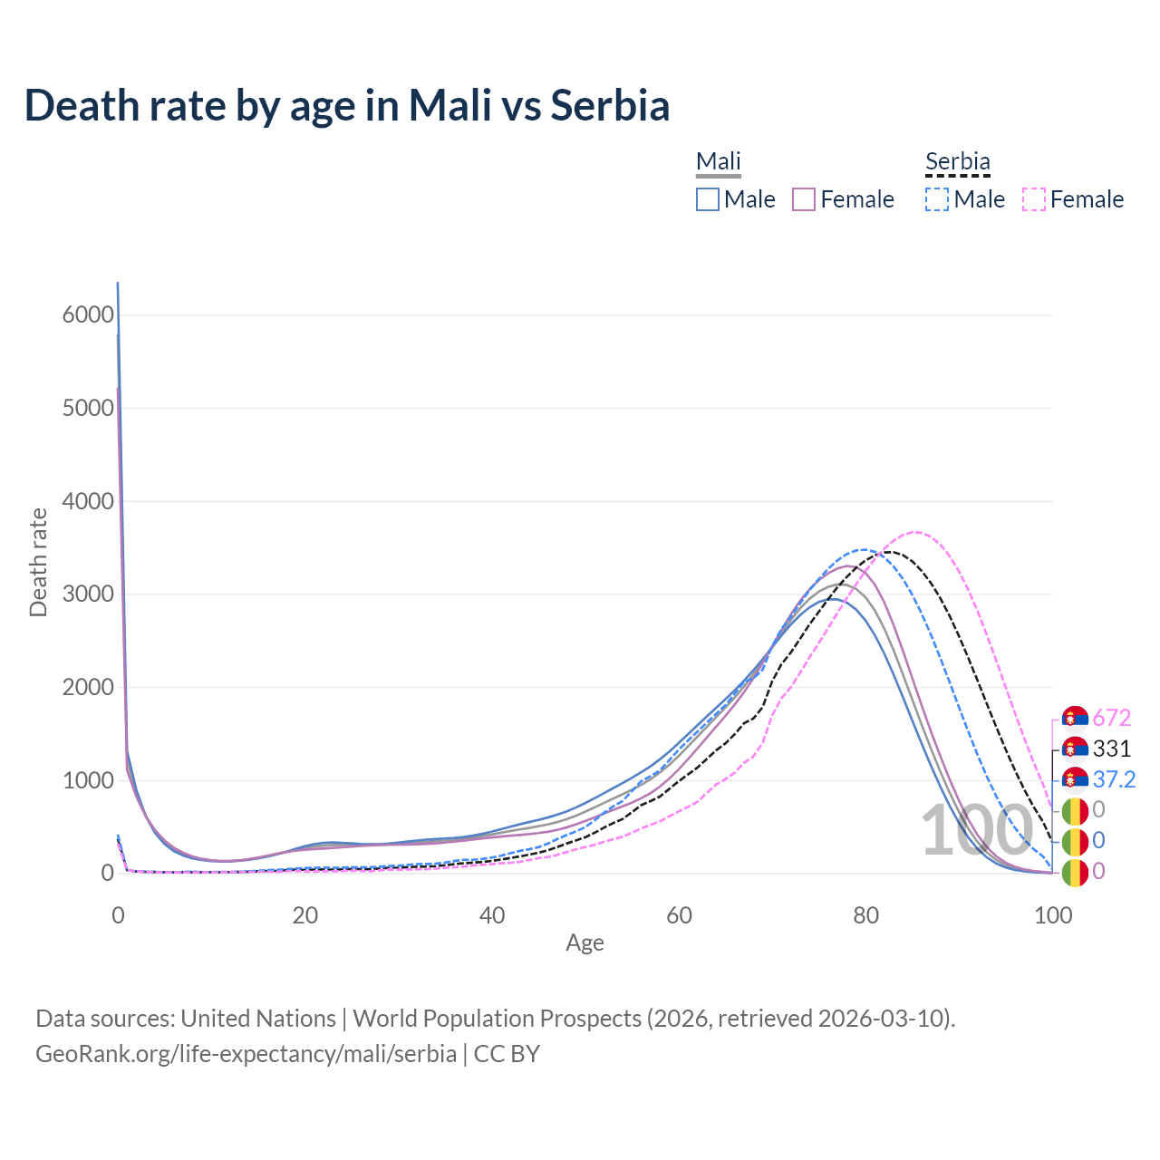This screenshot has height=1160, width=1160.
Task: Toggle the Mali Female legend box
Action: pos(804,199)
